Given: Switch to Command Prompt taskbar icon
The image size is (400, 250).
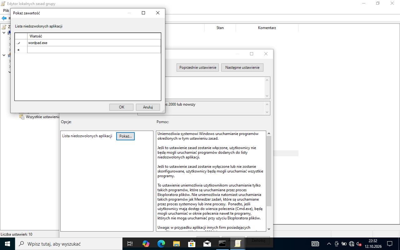Looking at the screenshot, I should click(222, 244).
